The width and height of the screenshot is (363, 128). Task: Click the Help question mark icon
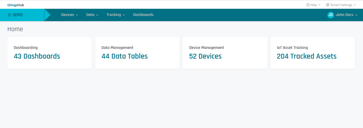pyautogui.click(x=308, y=5)
